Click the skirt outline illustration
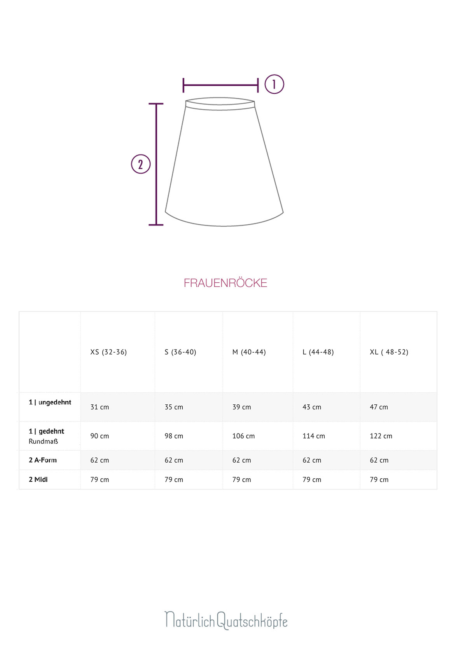This screenshot has height=661, width=451. point(224,162)
